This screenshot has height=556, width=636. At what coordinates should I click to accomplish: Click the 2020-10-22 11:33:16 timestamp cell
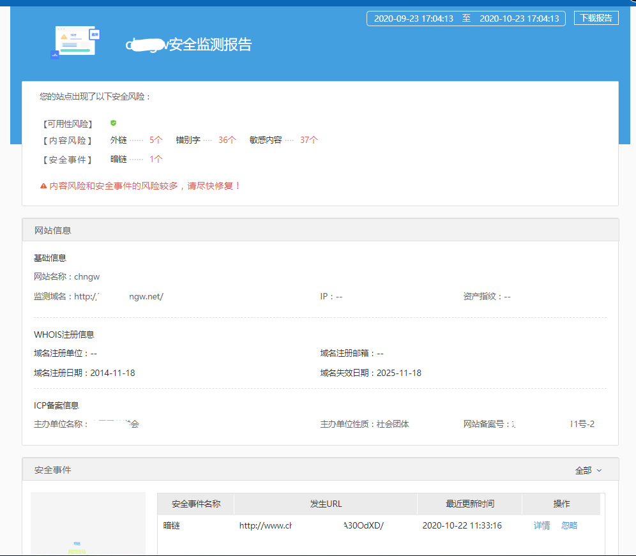(462, 525)
